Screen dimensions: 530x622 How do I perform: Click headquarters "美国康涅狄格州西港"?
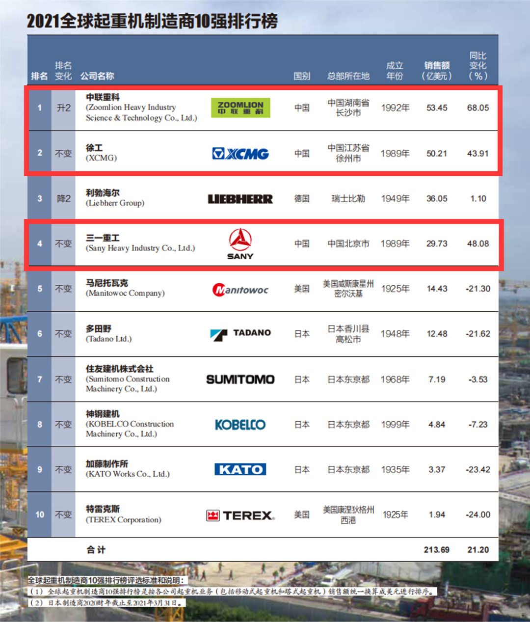348,515
